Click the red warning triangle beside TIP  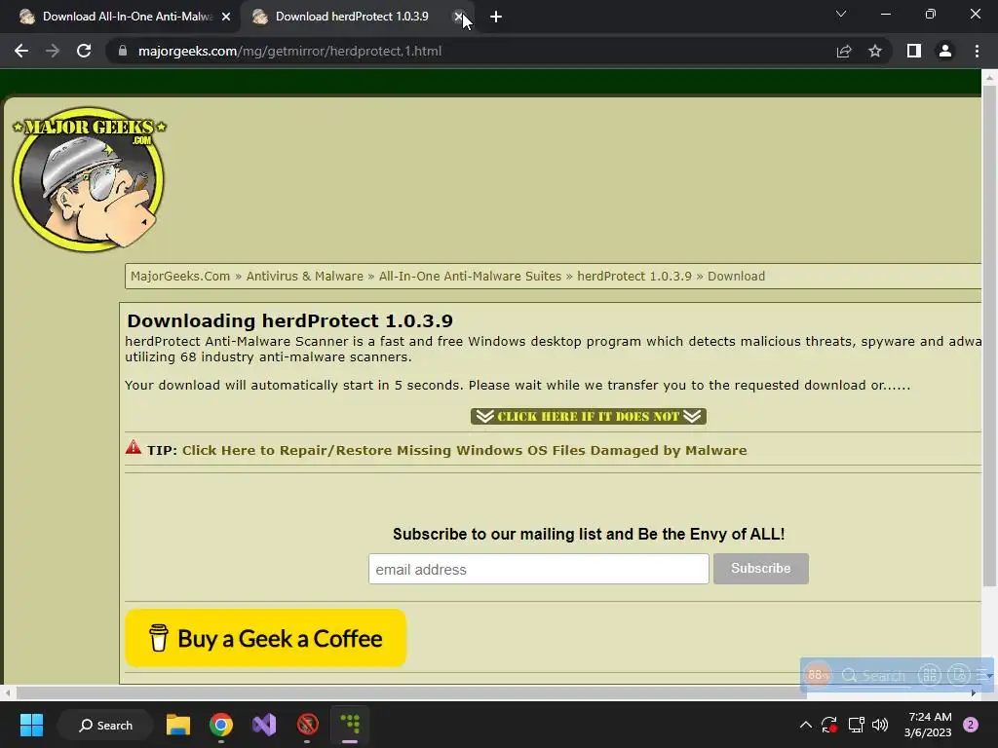tap(133, 447)
